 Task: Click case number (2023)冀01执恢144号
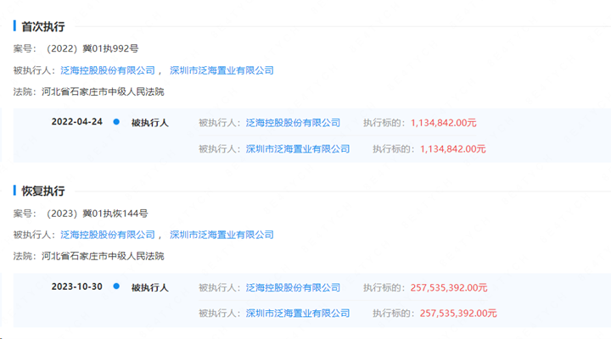(x=98, y=214)
